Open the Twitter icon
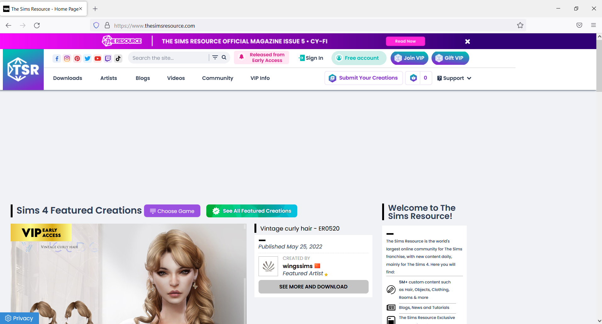The width and height of the screenshot is (602, 324). (x=87, y=58)
